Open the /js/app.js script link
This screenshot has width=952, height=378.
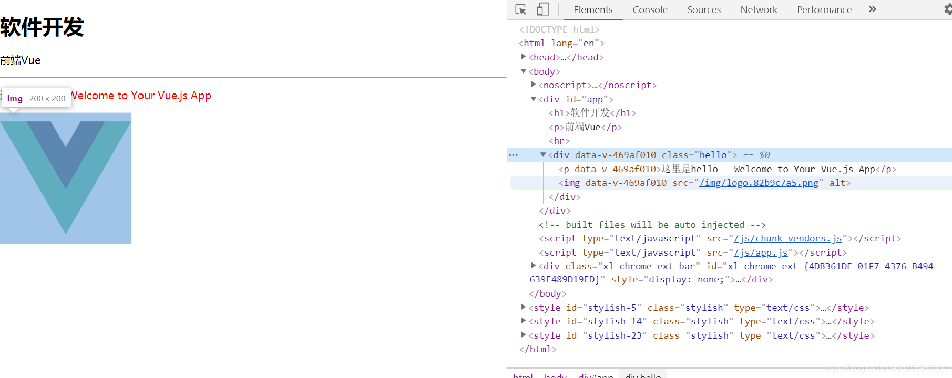tap(761, 253)
